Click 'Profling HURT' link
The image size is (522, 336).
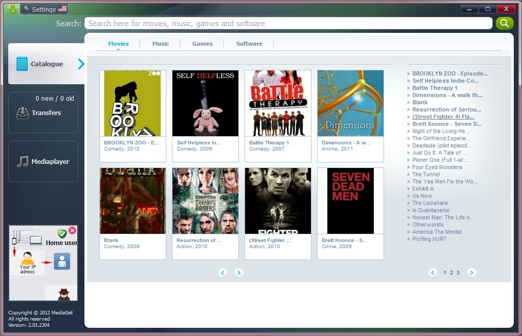coord(429,239)
